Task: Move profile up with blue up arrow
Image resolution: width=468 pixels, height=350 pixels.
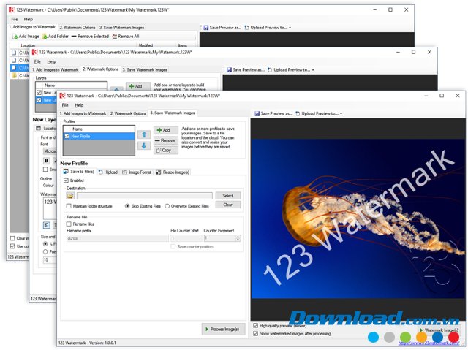Action: (144, 134)
